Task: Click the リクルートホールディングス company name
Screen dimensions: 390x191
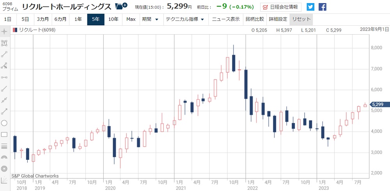Action: point(66,7)
